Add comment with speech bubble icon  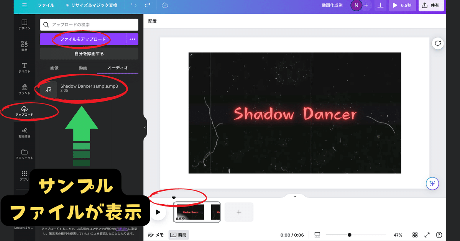coord(438,43)
